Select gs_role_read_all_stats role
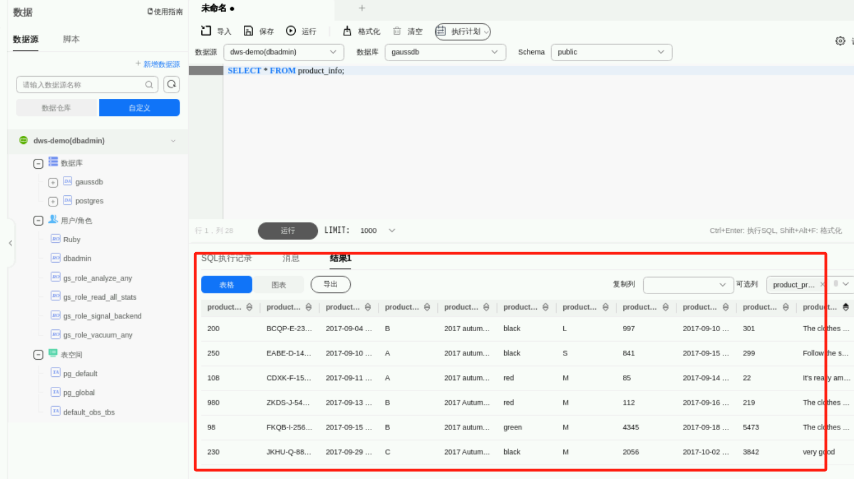 pos(100,297)
